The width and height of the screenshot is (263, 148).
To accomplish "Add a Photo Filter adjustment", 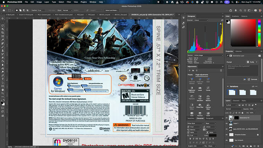I will (200, 106).
